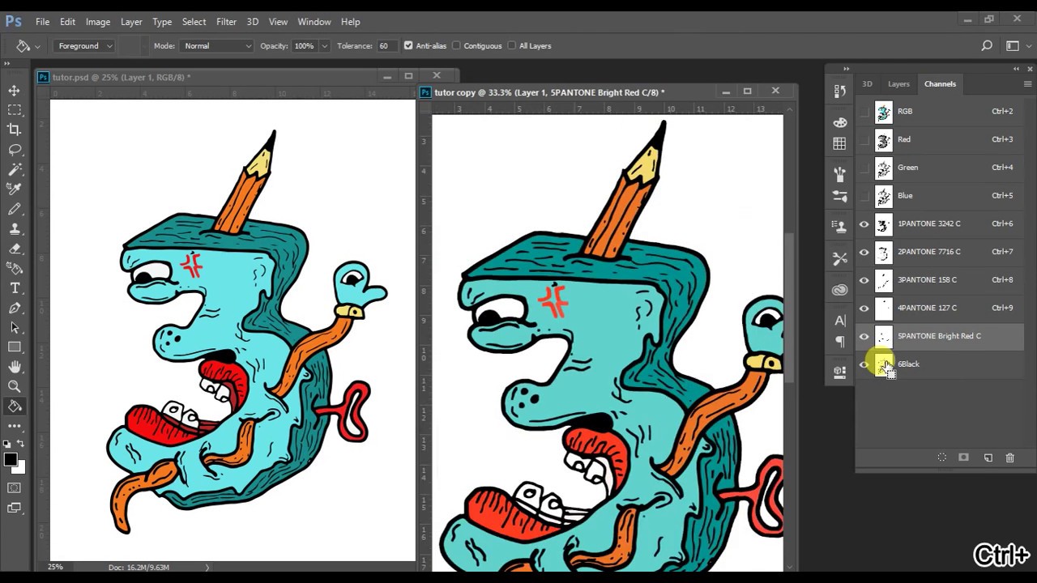Open status bar document info arrow
The width and height of the screenshot is (1037, 583).
pyautogui.click(x=207, y=567)
